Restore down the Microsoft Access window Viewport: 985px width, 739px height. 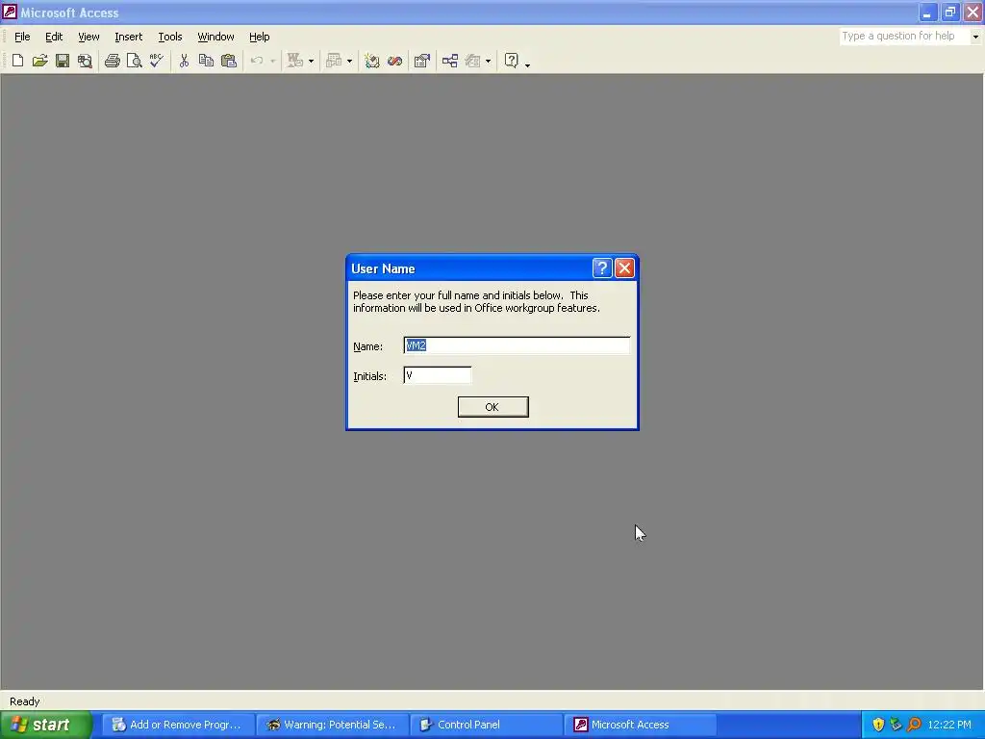[949, 12]
